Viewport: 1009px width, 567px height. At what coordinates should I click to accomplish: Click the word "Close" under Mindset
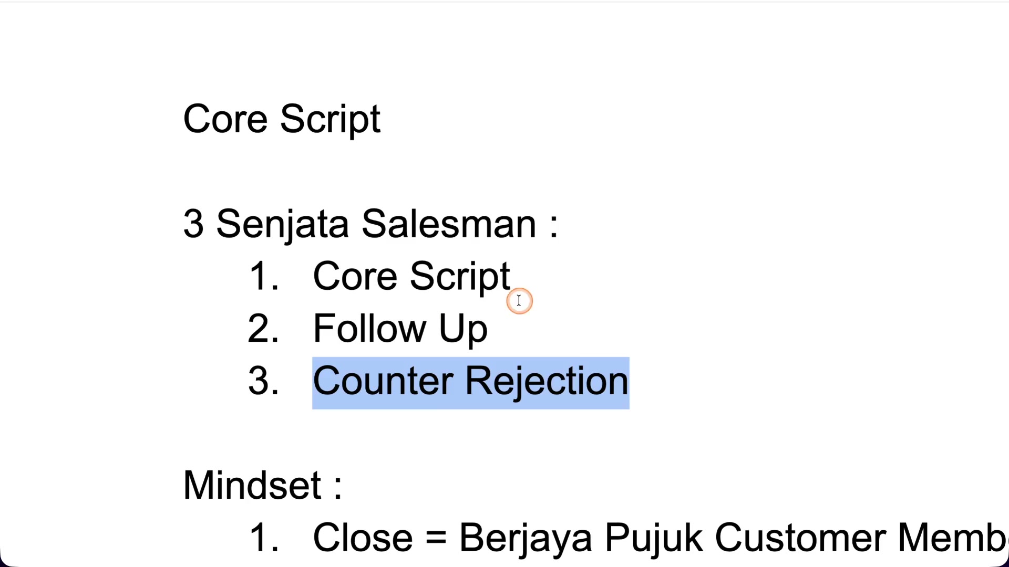click(x=363, y=538)
